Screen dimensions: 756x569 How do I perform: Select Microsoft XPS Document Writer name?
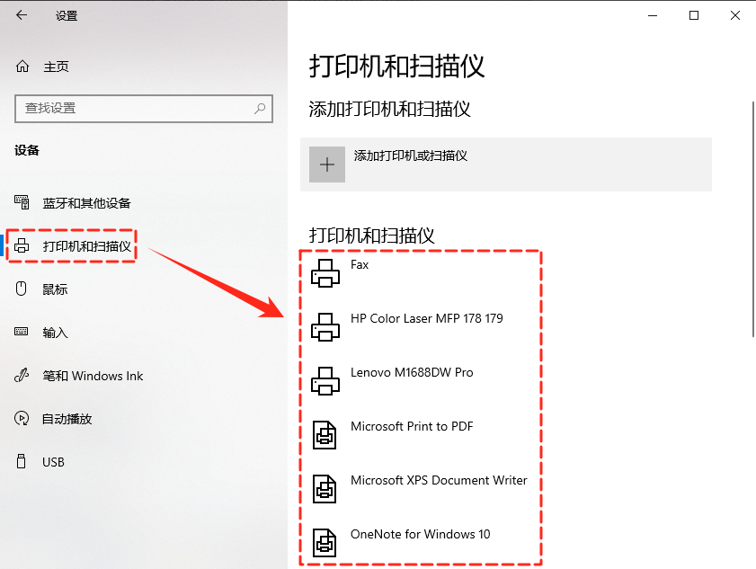tap(439, 480)
